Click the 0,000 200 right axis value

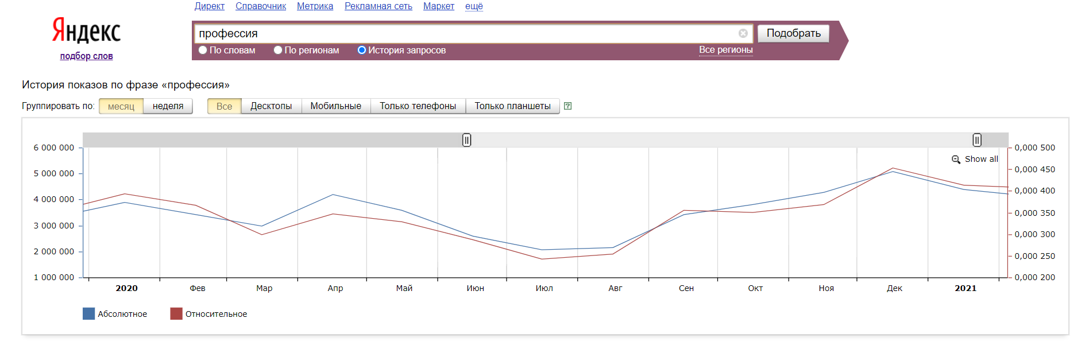[x=1035, y=277]
